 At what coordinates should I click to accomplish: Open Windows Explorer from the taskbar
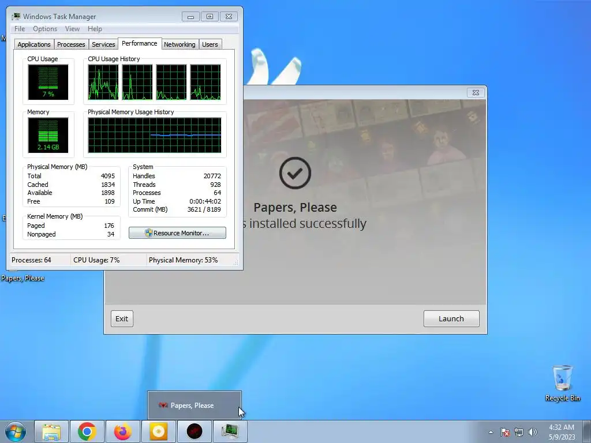(51, 431)
